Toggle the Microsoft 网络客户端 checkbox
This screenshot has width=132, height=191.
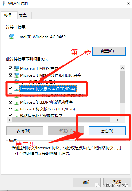click(x=11, y=68)
